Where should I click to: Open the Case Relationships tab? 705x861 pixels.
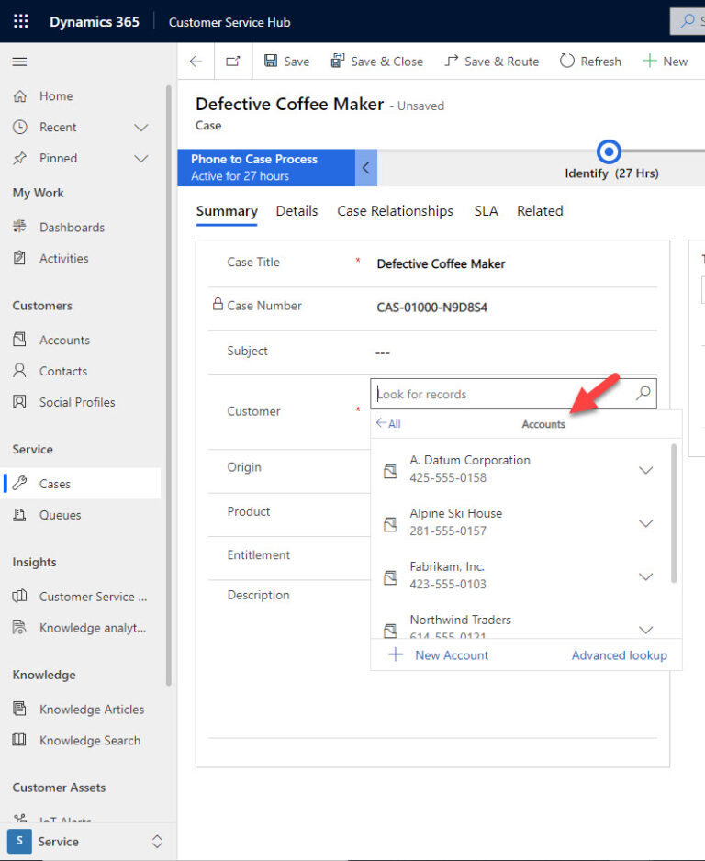pyautogui.click(x=396, y=211)
